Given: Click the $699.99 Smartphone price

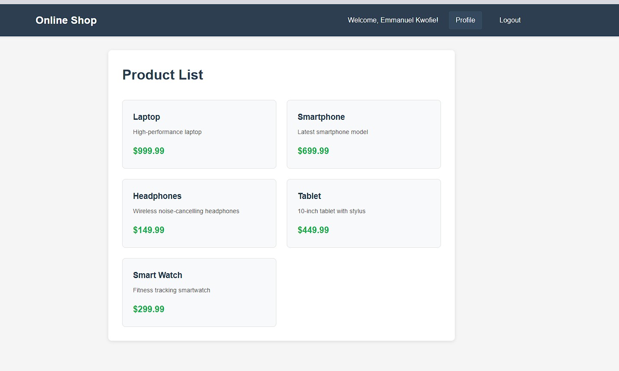Looking at the screenshot, I should tap(313, 150).
